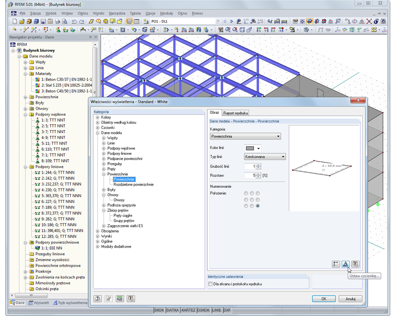This screenshot has width=396, height=316.
Task: Open dialog help question mark icon
Action: [97, 299]
